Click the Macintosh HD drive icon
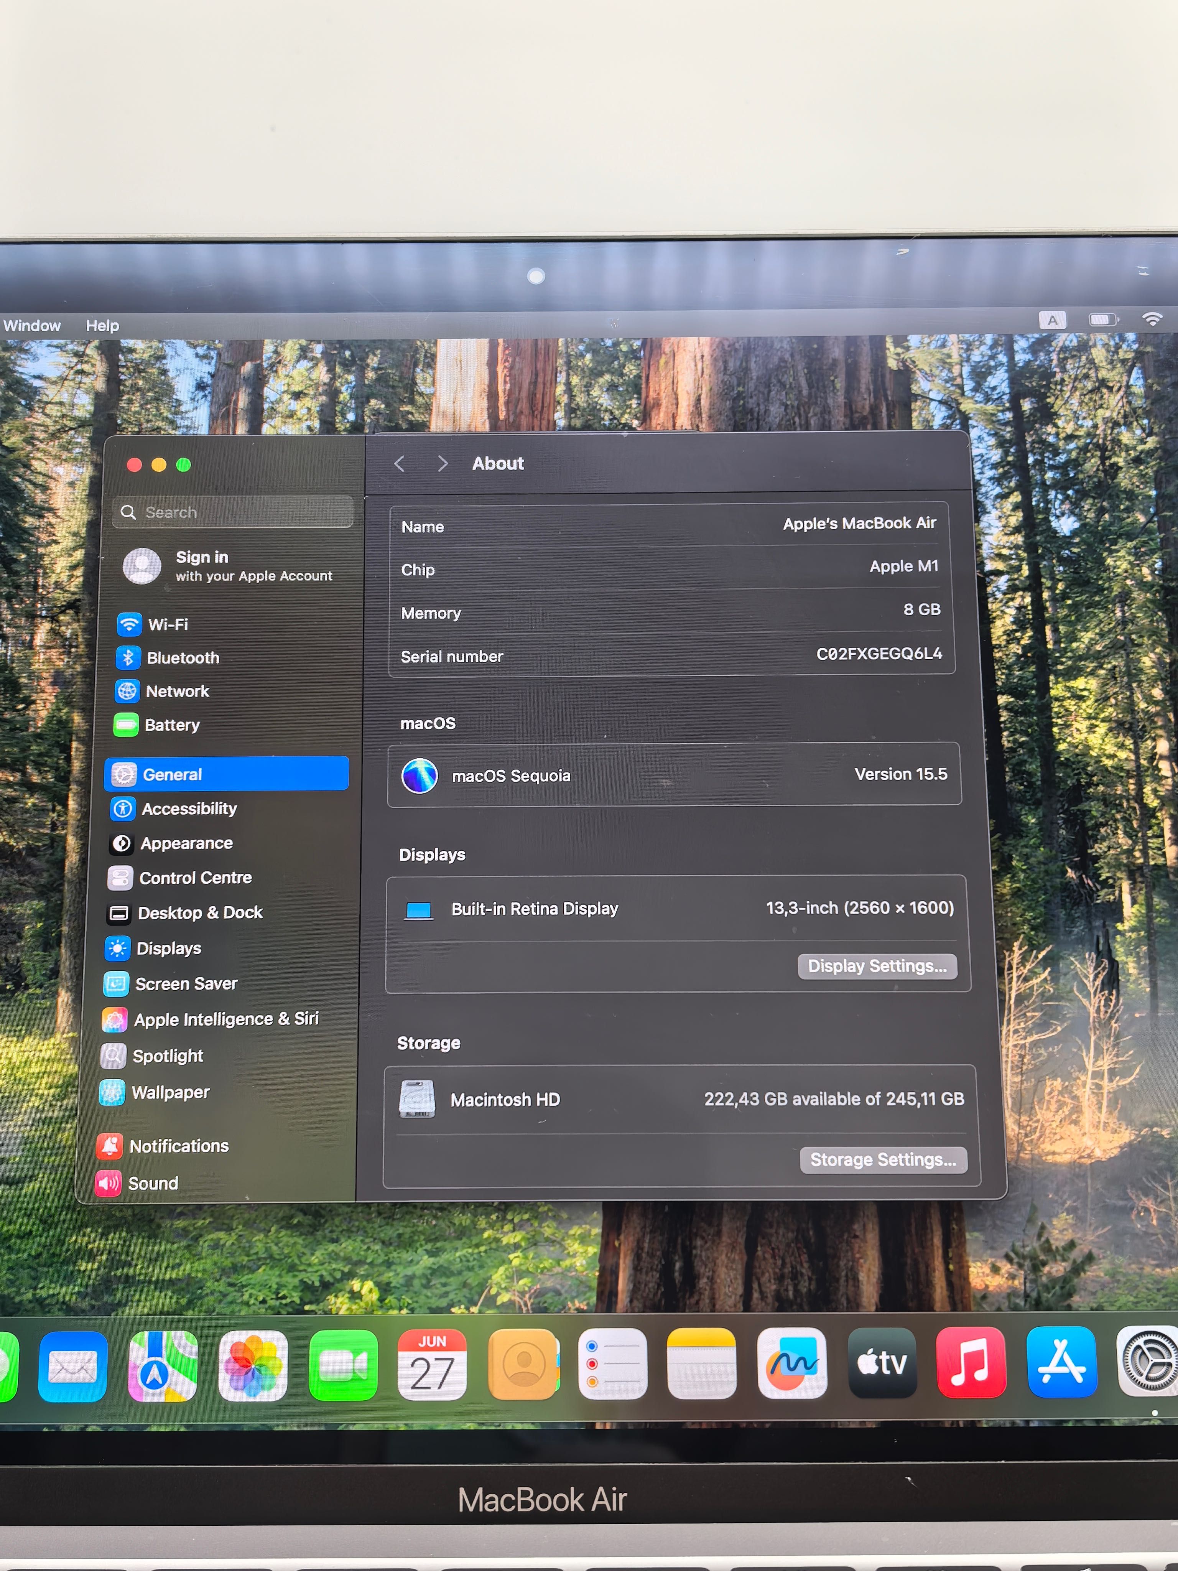The width and height of the screenshot is (1178, 1571). click(x=418, y=1099)
